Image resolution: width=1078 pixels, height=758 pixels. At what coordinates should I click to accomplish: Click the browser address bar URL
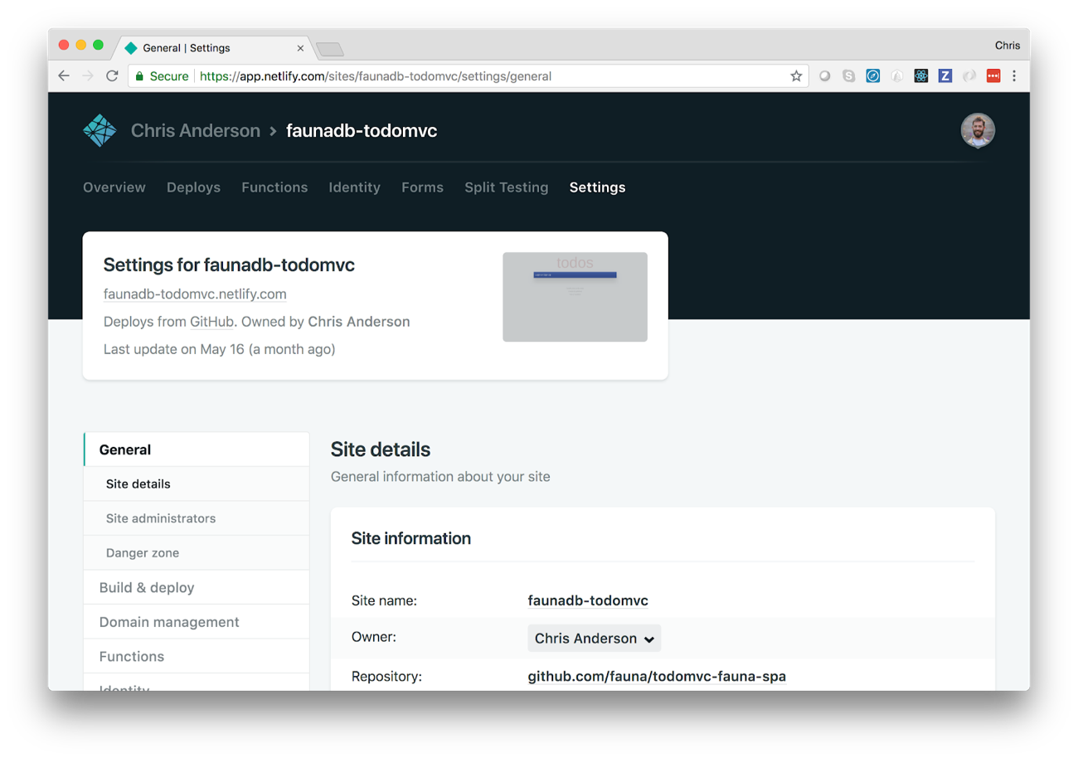click(x=376, y=76)
